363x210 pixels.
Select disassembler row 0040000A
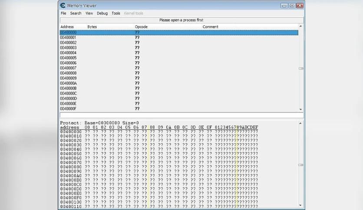pos(179,83)
